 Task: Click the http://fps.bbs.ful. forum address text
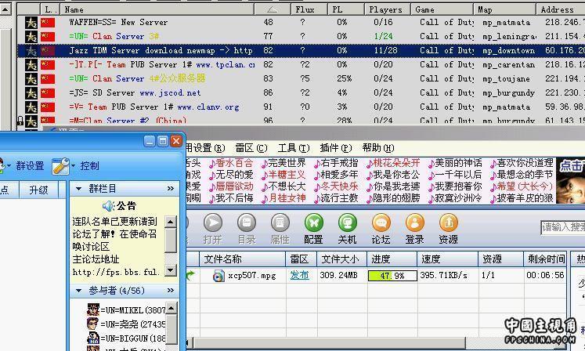click(116, 272)
